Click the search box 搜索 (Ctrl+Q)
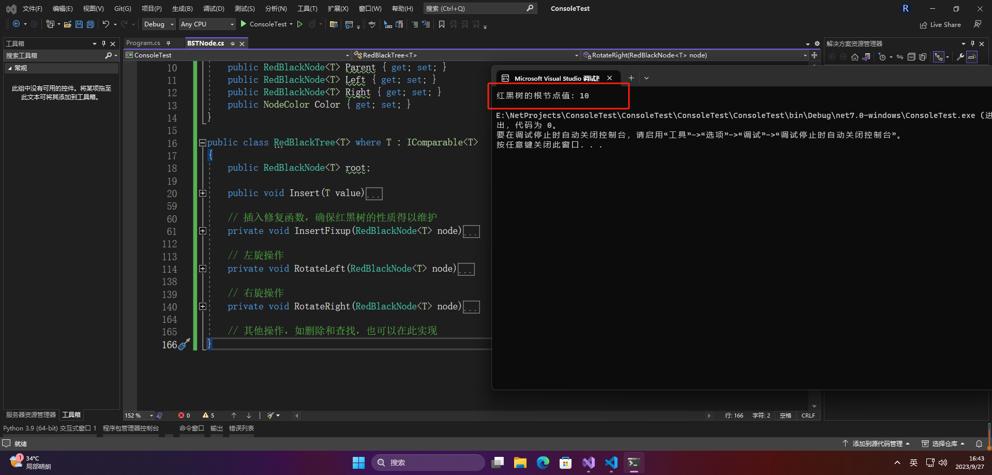992x475 pixels. [x=479, y=9]
